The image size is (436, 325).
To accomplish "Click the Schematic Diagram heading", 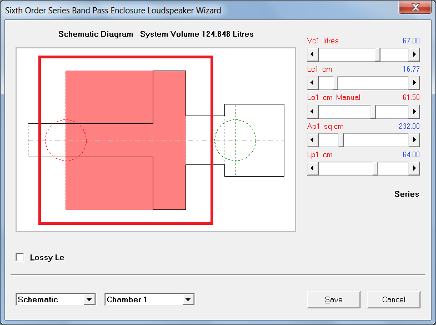I will [96, 34].
